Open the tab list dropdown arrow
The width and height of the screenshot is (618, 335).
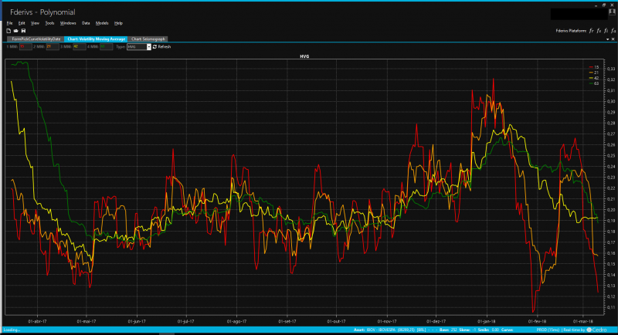(x=608, y=39)
